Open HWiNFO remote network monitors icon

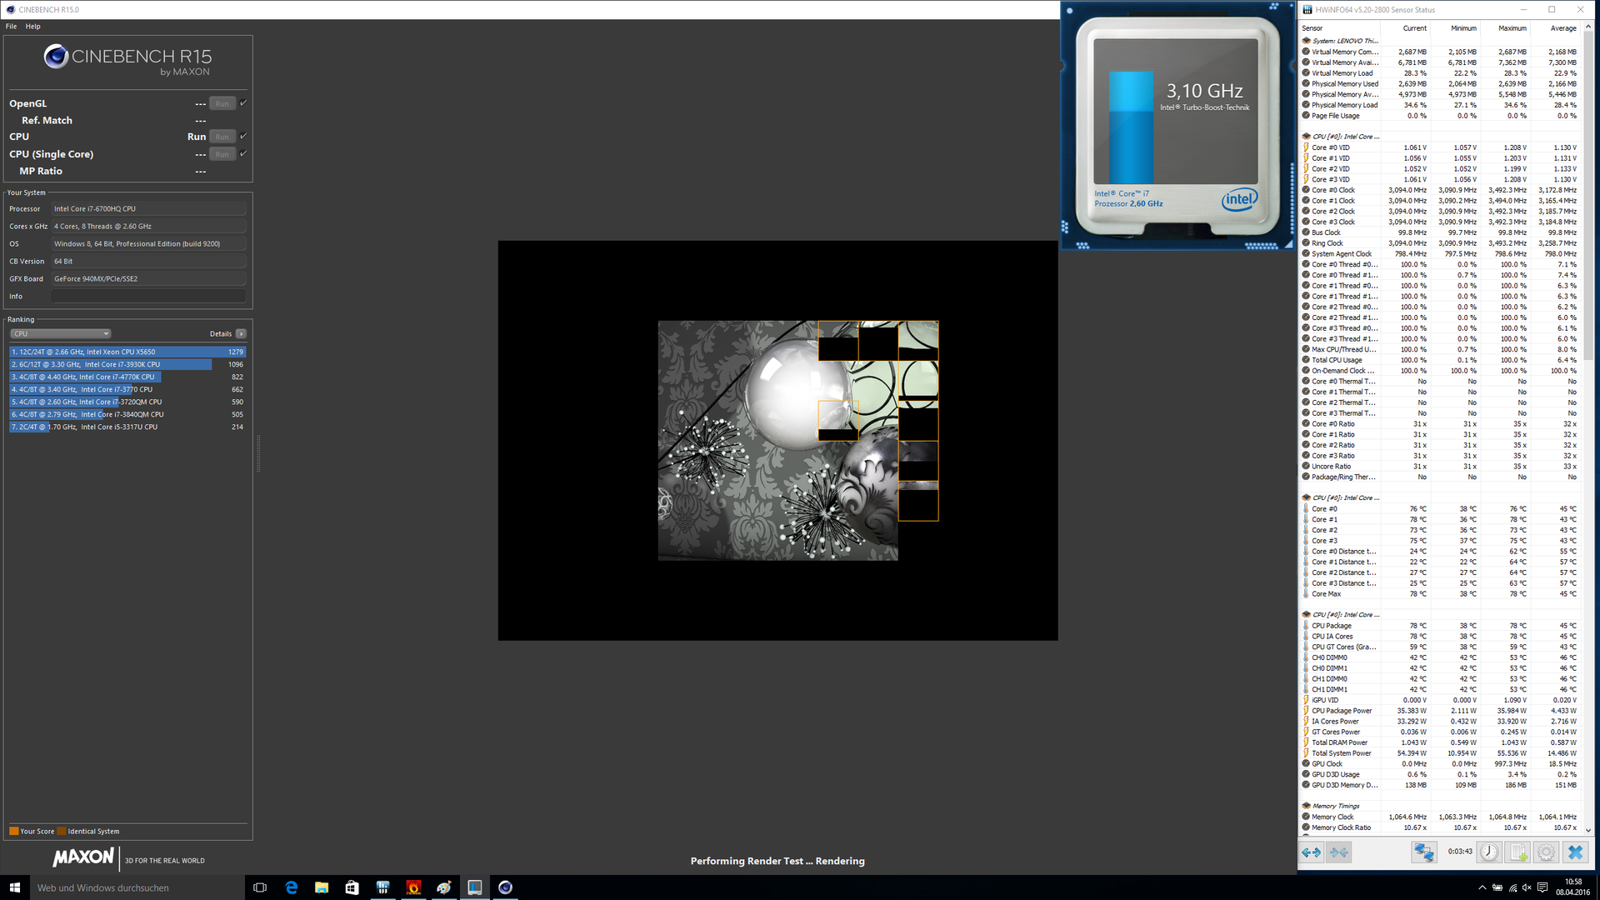click(1423, 852)
